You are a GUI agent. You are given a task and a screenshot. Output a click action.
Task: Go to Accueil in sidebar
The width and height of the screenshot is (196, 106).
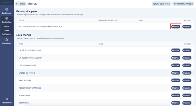tap(7, 27)
